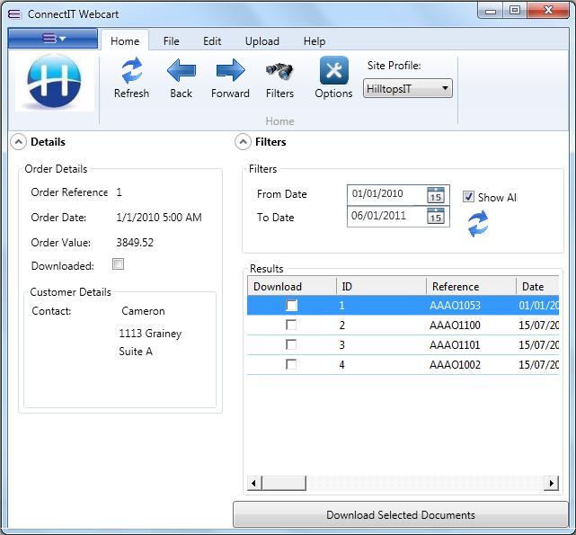
Task: Toggle the Show All checkbox
Action: pos(468,197)
